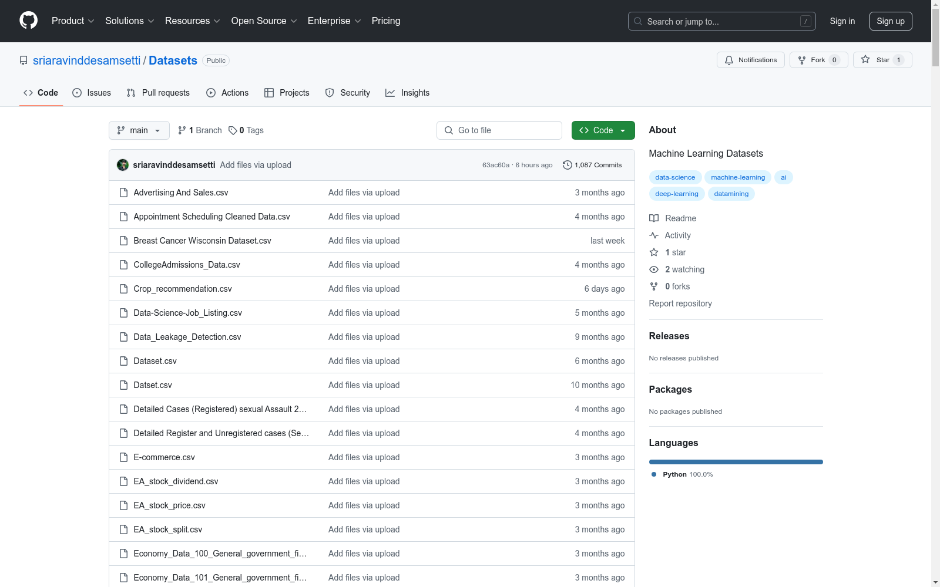
Task: Click the datamining topic tag
Action: point(731,194)
